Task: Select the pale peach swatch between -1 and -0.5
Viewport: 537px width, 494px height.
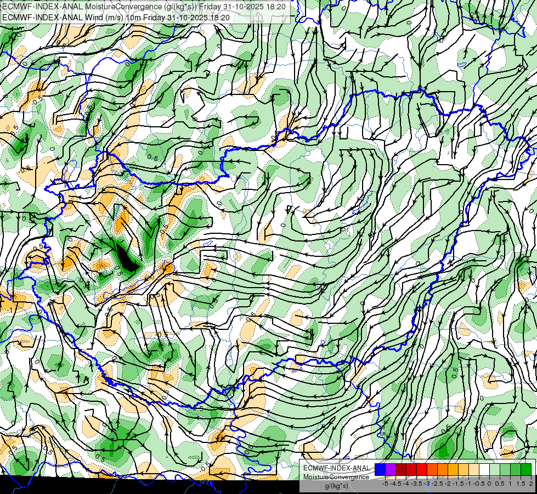Action: click(474, 469)
